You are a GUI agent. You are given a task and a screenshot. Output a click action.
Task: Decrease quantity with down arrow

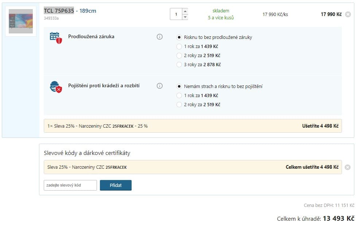[185, 17]
